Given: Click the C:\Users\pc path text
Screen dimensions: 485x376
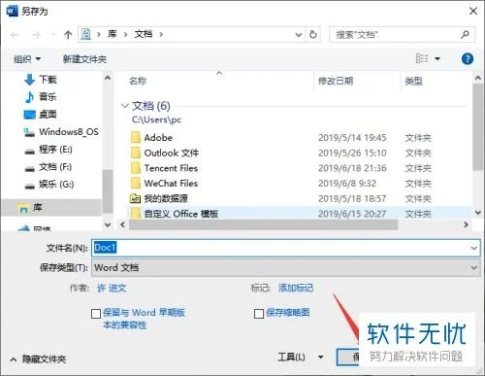Looking at the screenshot, I should (156, 120).
